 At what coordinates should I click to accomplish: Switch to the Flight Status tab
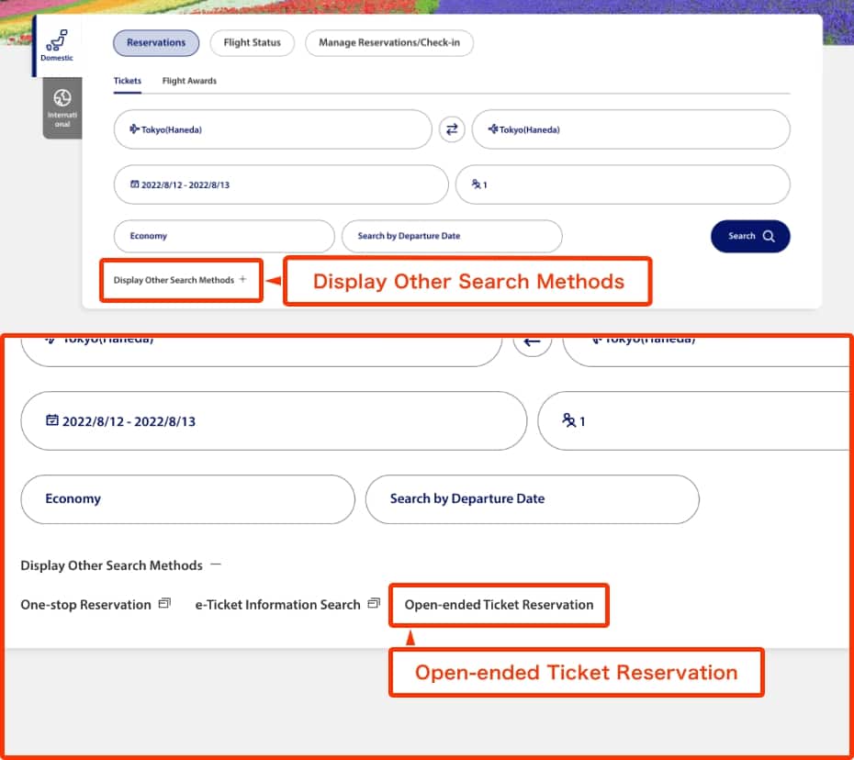click(252, 42)
